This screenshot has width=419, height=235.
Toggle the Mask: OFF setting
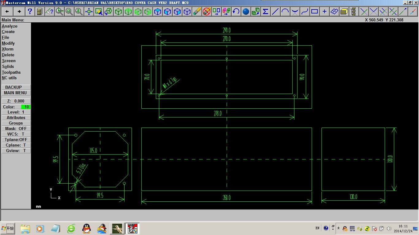click(16, 129)
